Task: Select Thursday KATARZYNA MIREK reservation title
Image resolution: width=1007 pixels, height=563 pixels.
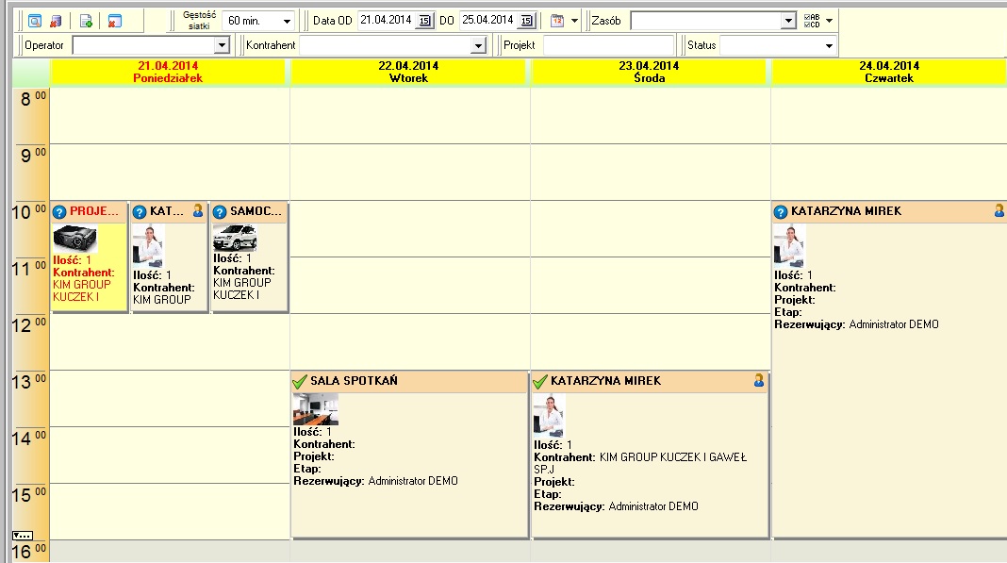Action: tap(847, 211)
